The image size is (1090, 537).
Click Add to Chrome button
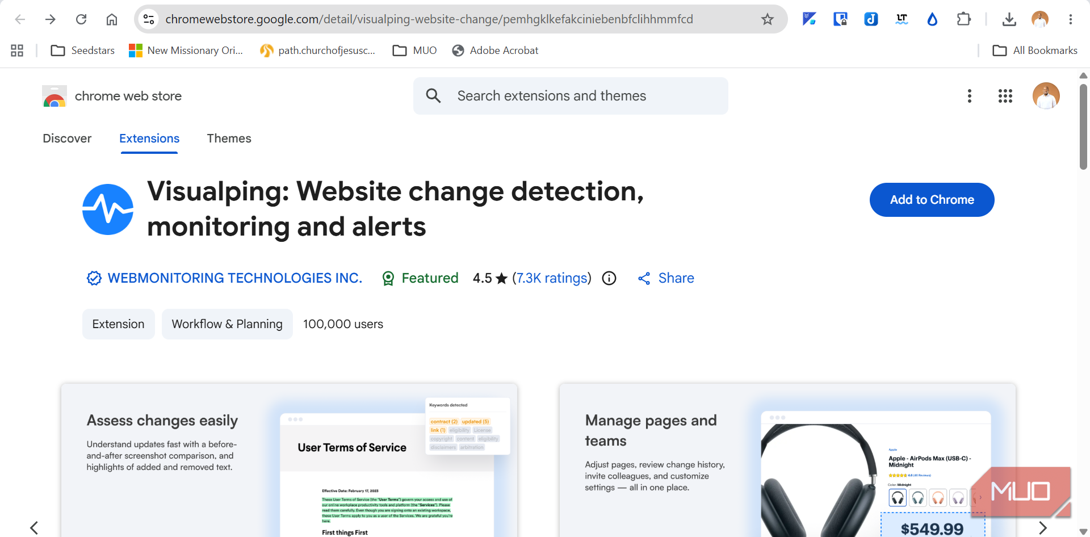[x=932, y=200]
